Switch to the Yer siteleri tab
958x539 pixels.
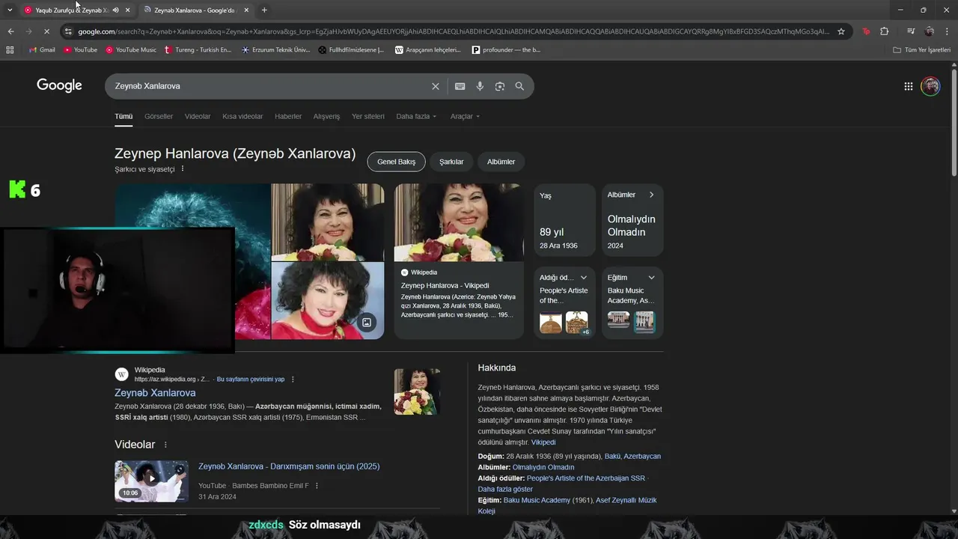tap(368, 116)
